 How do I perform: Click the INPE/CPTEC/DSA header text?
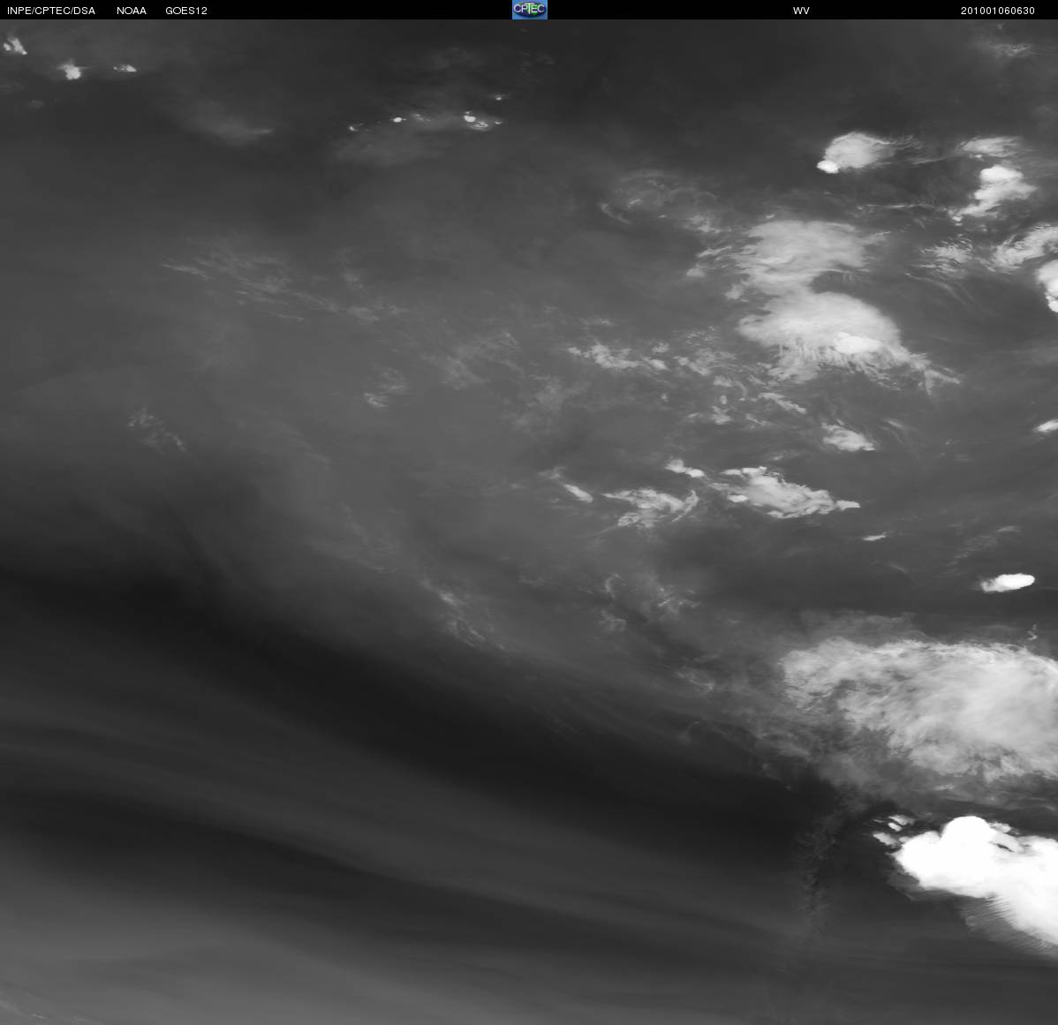(x=51, y=11)
